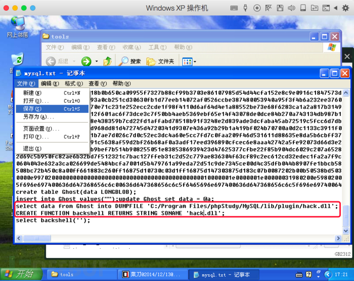Click 'CREATE FUNCTION backshell' line
This screenshot has height=281, width=354.
121,213
